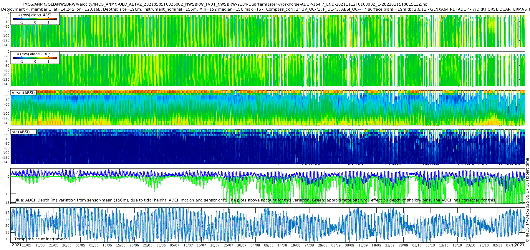
Task: Click the IMOS copyright timestamp text
Action: [x=527, y=200]
